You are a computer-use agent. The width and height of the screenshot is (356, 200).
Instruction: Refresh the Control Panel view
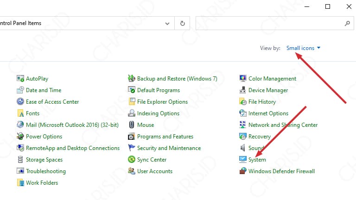click(x=182, y=23)
